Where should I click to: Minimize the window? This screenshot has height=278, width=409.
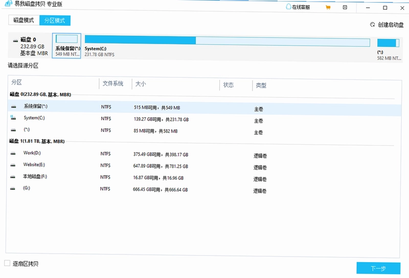pos(368,8)
